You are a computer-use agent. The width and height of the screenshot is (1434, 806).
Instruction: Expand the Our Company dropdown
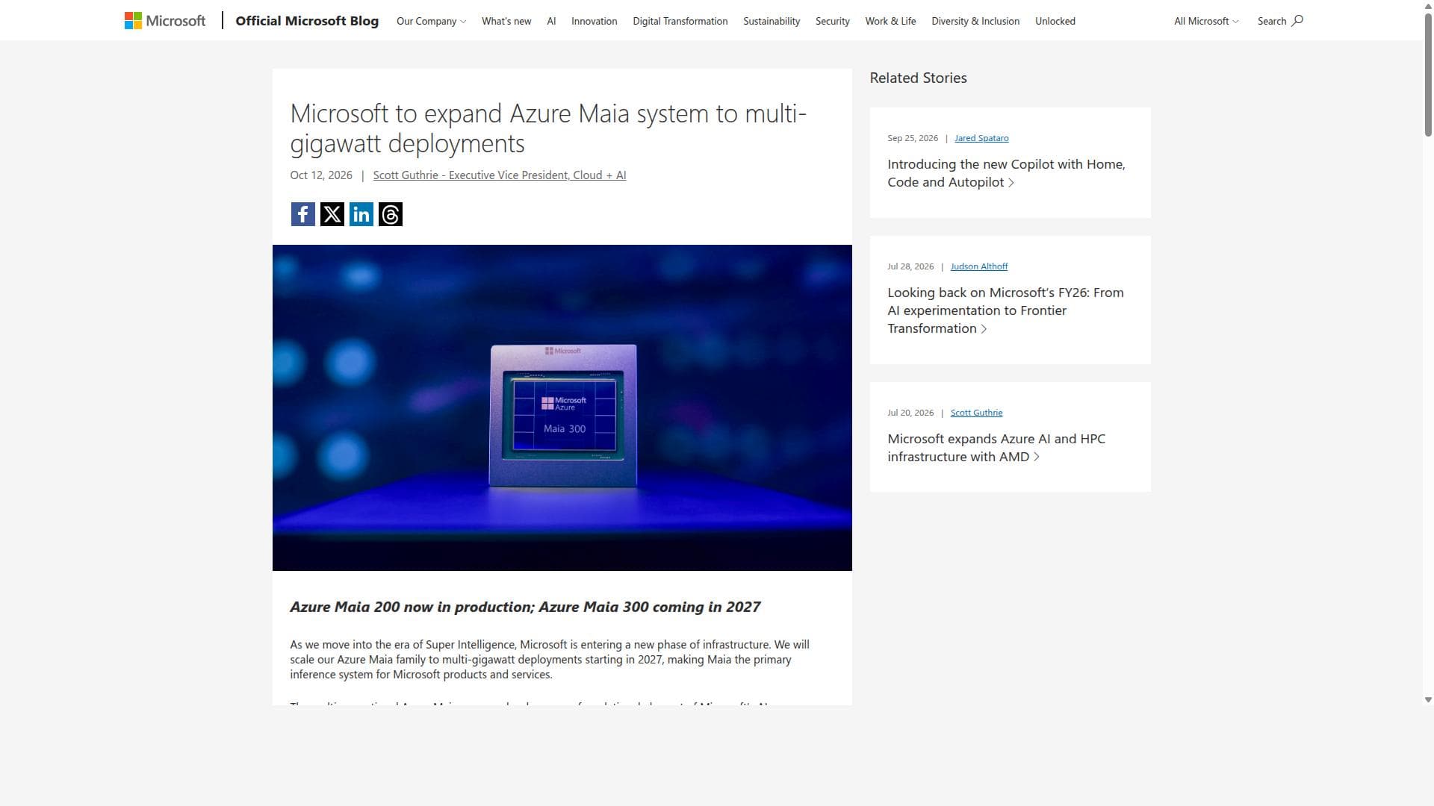tap(431, 21)
